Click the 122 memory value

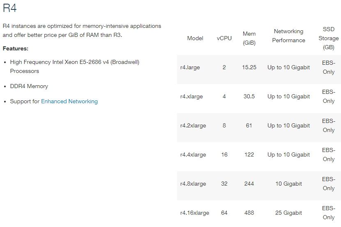pos(249,154)
